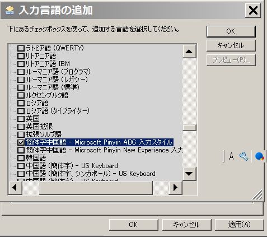Screen dimensions: 267x237
Task: Click the scroll right arrow button
Action: (175, 188)
